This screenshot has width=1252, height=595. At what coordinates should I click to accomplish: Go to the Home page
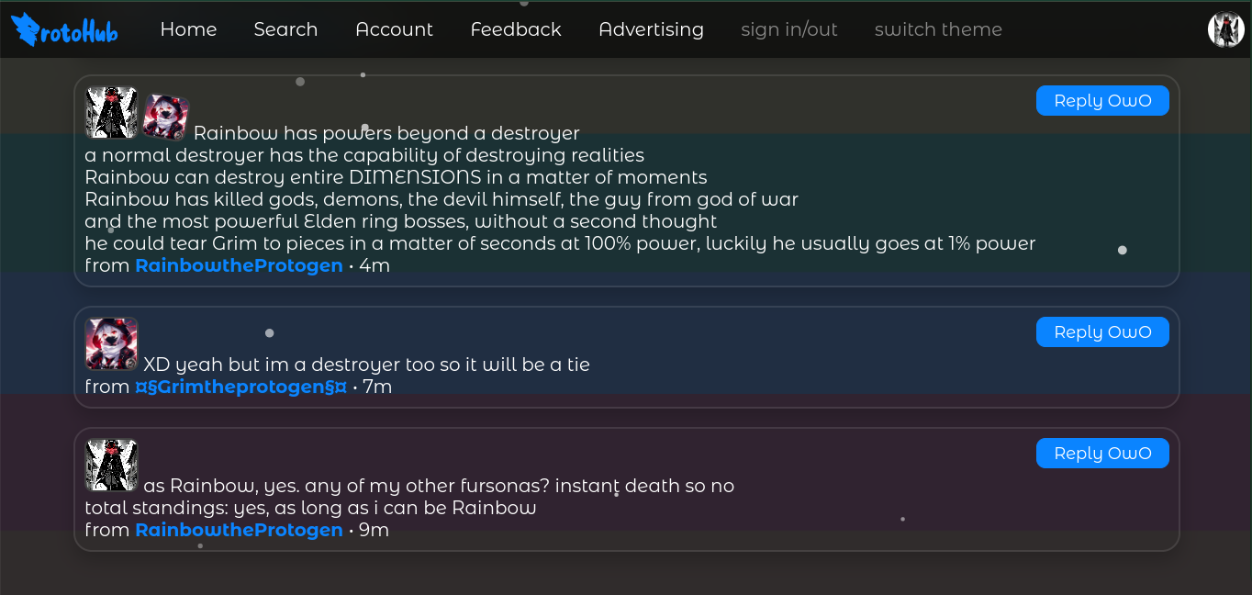click(x=188, y=29)
